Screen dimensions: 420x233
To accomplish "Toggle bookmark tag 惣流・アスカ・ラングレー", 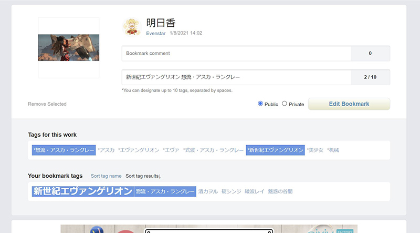I will [165, 191].
